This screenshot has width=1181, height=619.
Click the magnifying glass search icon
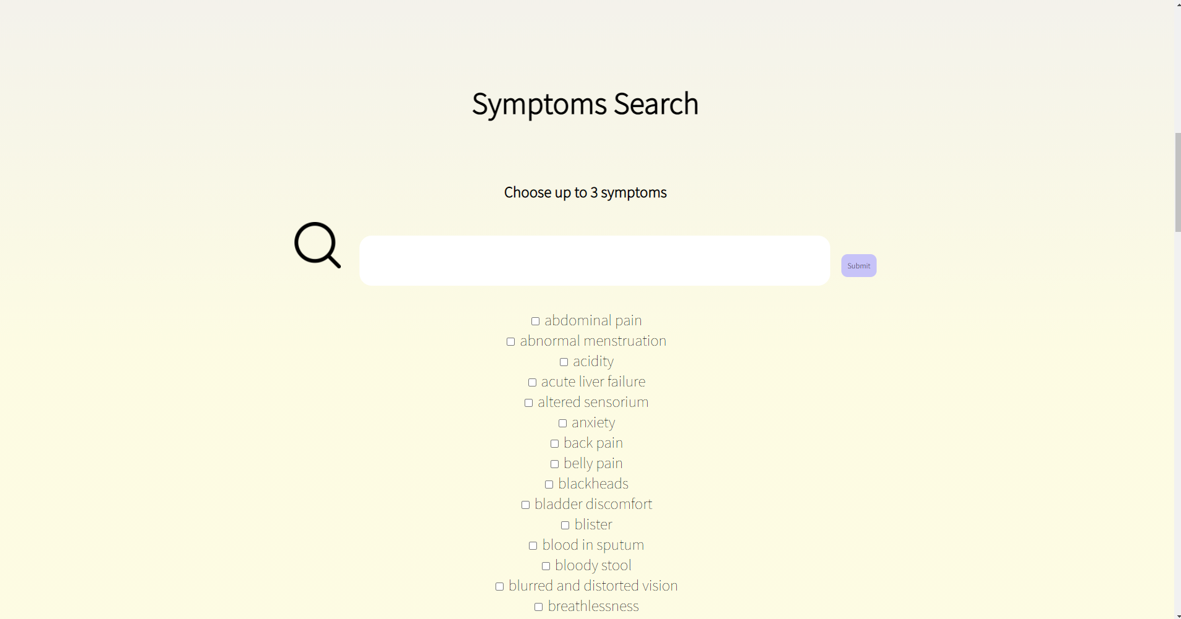tap(317, 245)
